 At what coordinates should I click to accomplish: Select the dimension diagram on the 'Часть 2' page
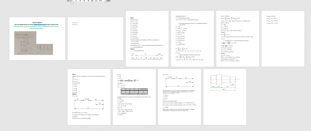(x=89, y=104)
